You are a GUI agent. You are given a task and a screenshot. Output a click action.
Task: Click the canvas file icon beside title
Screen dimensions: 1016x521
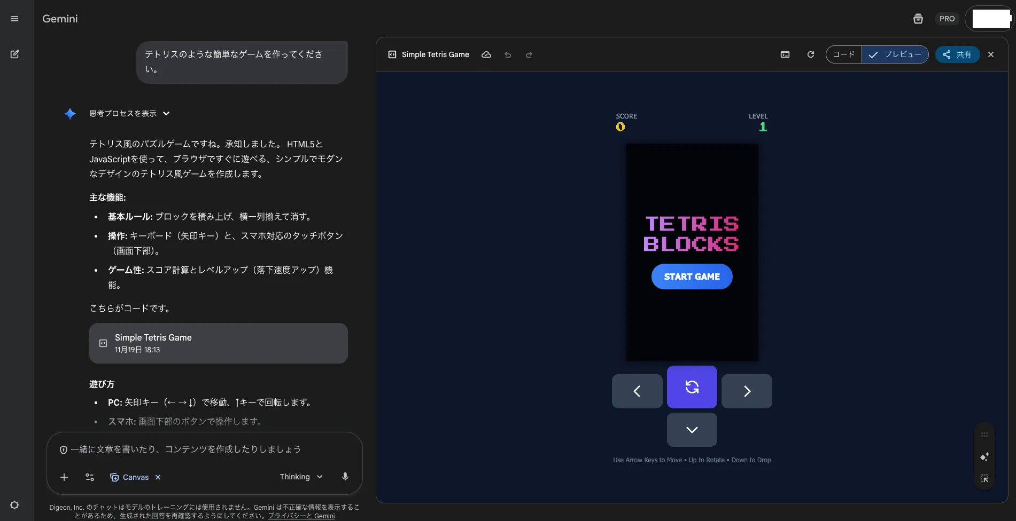click(392, 54)
